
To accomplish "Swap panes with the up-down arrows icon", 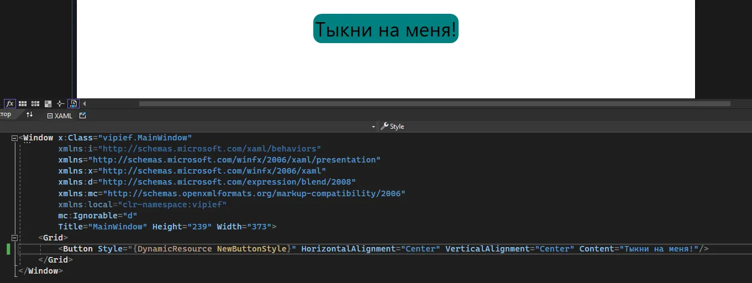I will pos(30,114).
